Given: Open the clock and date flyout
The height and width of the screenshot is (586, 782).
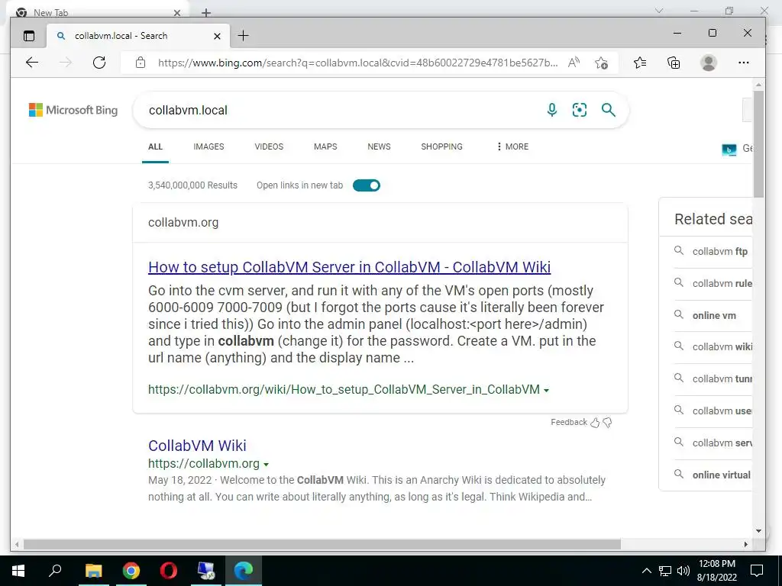Looking at the screenshot, I should click(716, 571).
